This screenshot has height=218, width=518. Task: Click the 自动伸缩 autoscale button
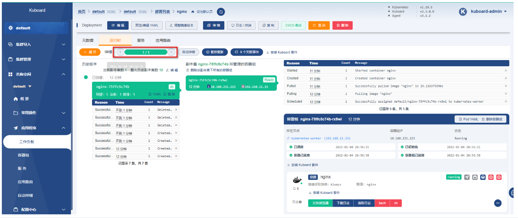189,52
